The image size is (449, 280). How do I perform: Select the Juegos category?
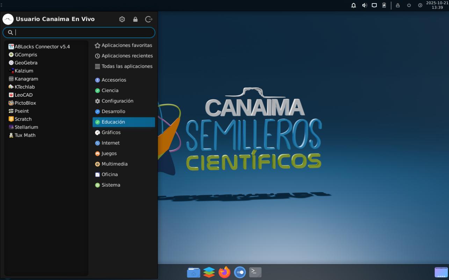(109, 153)
